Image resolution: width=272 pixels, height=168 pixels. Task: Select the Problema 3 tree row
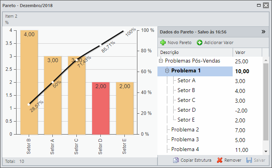point(210,140)
